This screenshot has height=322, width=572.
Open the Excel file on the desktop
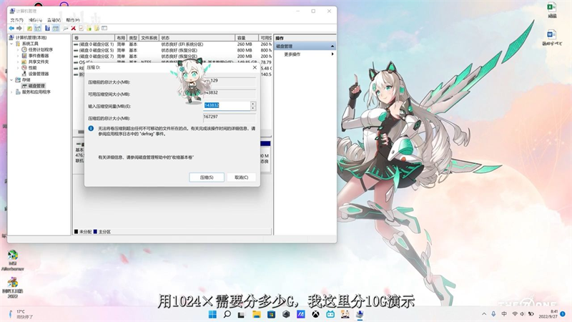point(552,10)
